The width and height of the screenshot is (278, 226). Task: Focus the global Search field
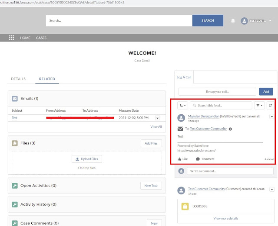tap(119, 20)
